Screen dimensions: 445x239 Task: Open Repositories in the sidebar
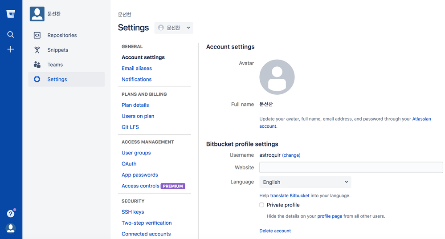[x=66, y=35]
